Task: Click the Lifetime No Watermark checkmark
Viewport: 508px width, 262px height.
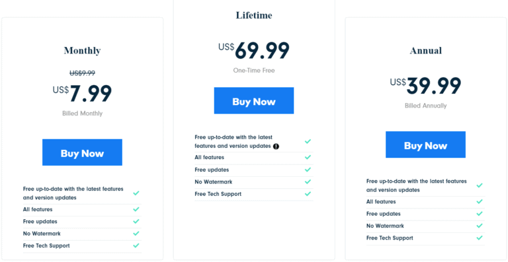Action: tap(308, 181)
